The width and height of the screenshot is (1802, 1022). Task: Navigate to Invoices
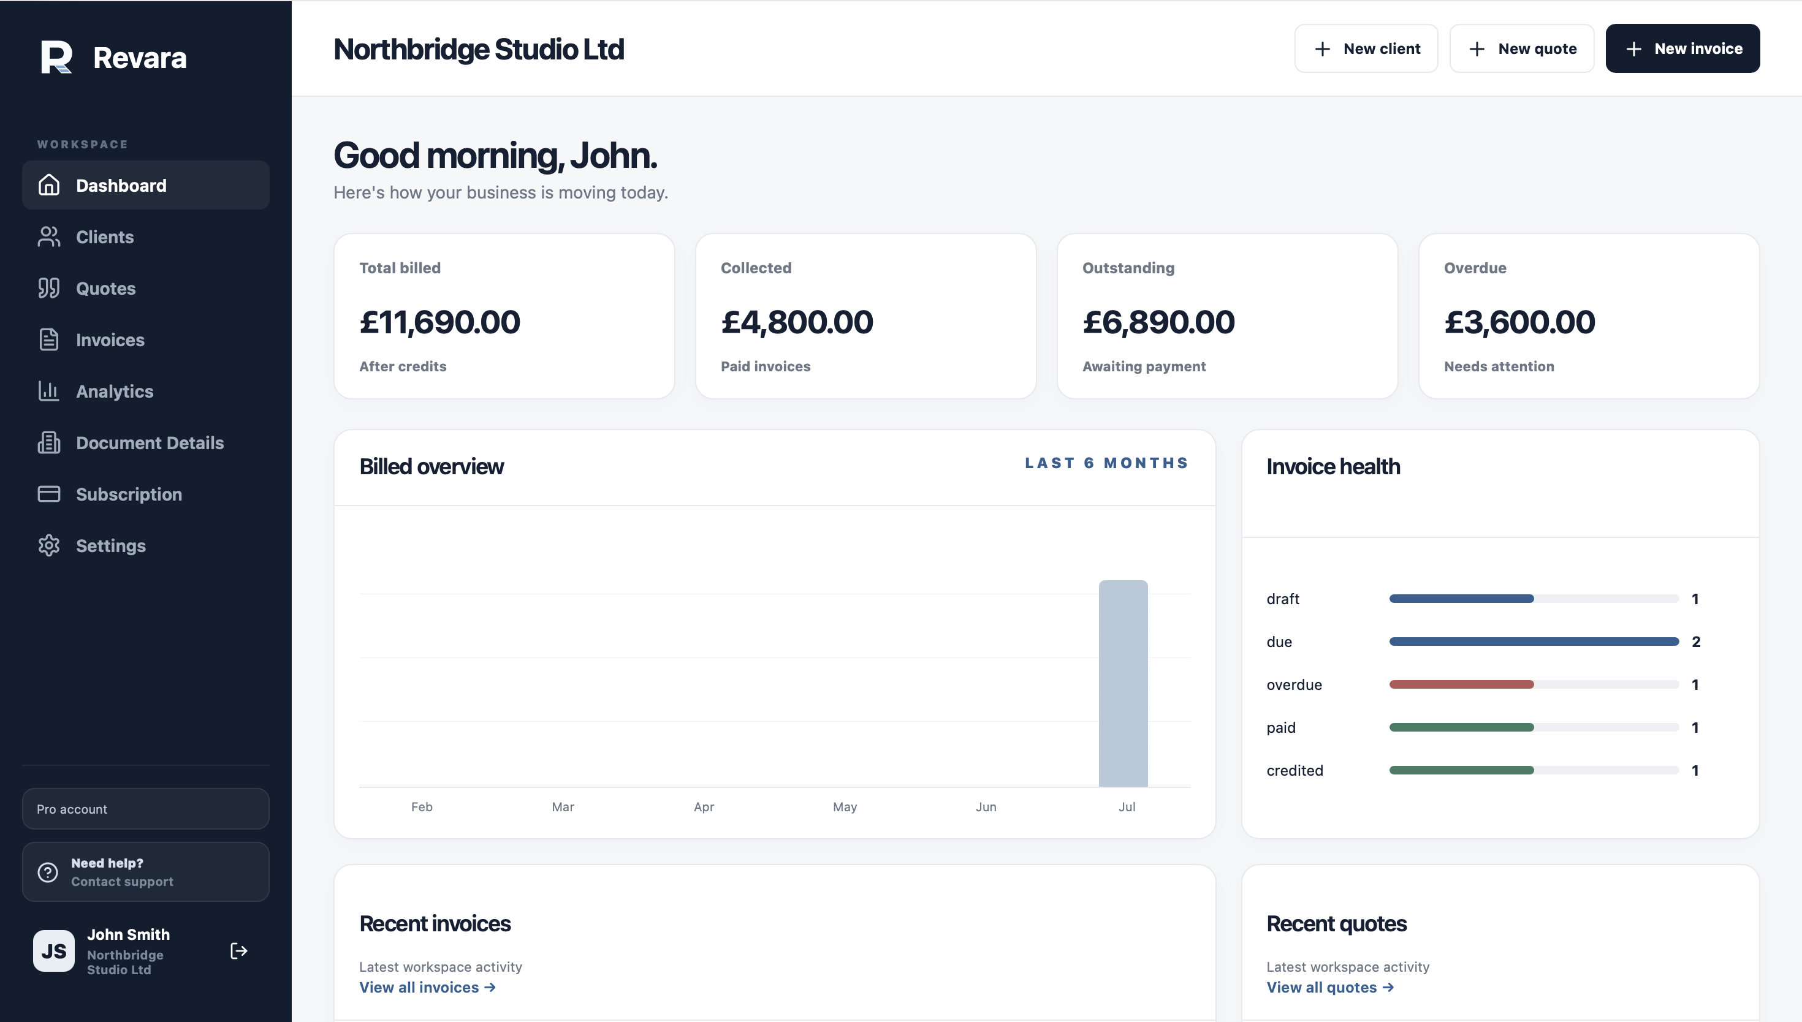click(145, 339)
